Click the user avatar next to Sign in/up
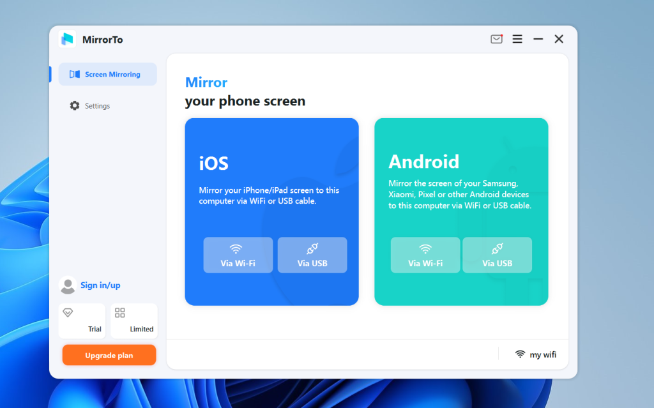 click(68, 285)
